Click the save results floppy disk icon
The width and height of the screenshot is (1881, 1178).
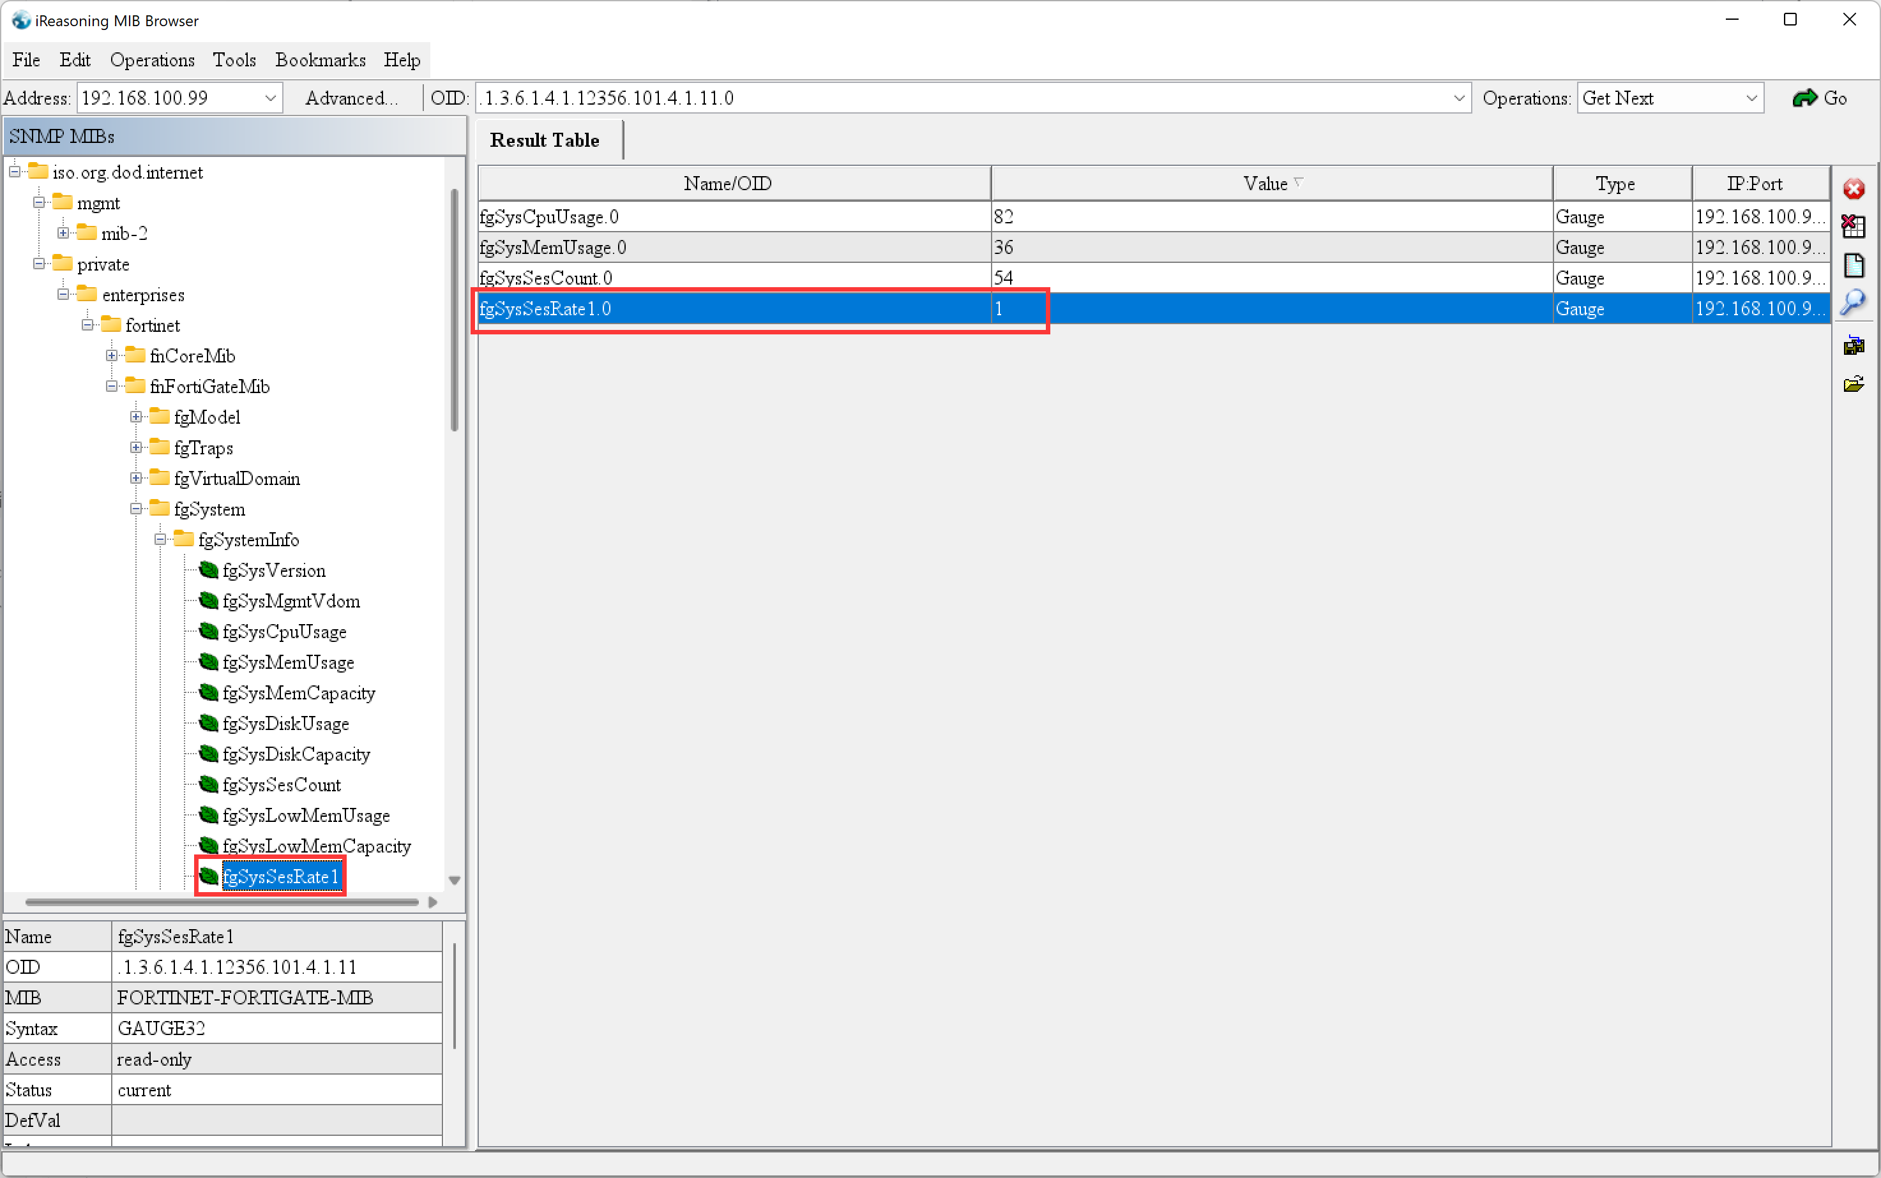[1853, 345]
